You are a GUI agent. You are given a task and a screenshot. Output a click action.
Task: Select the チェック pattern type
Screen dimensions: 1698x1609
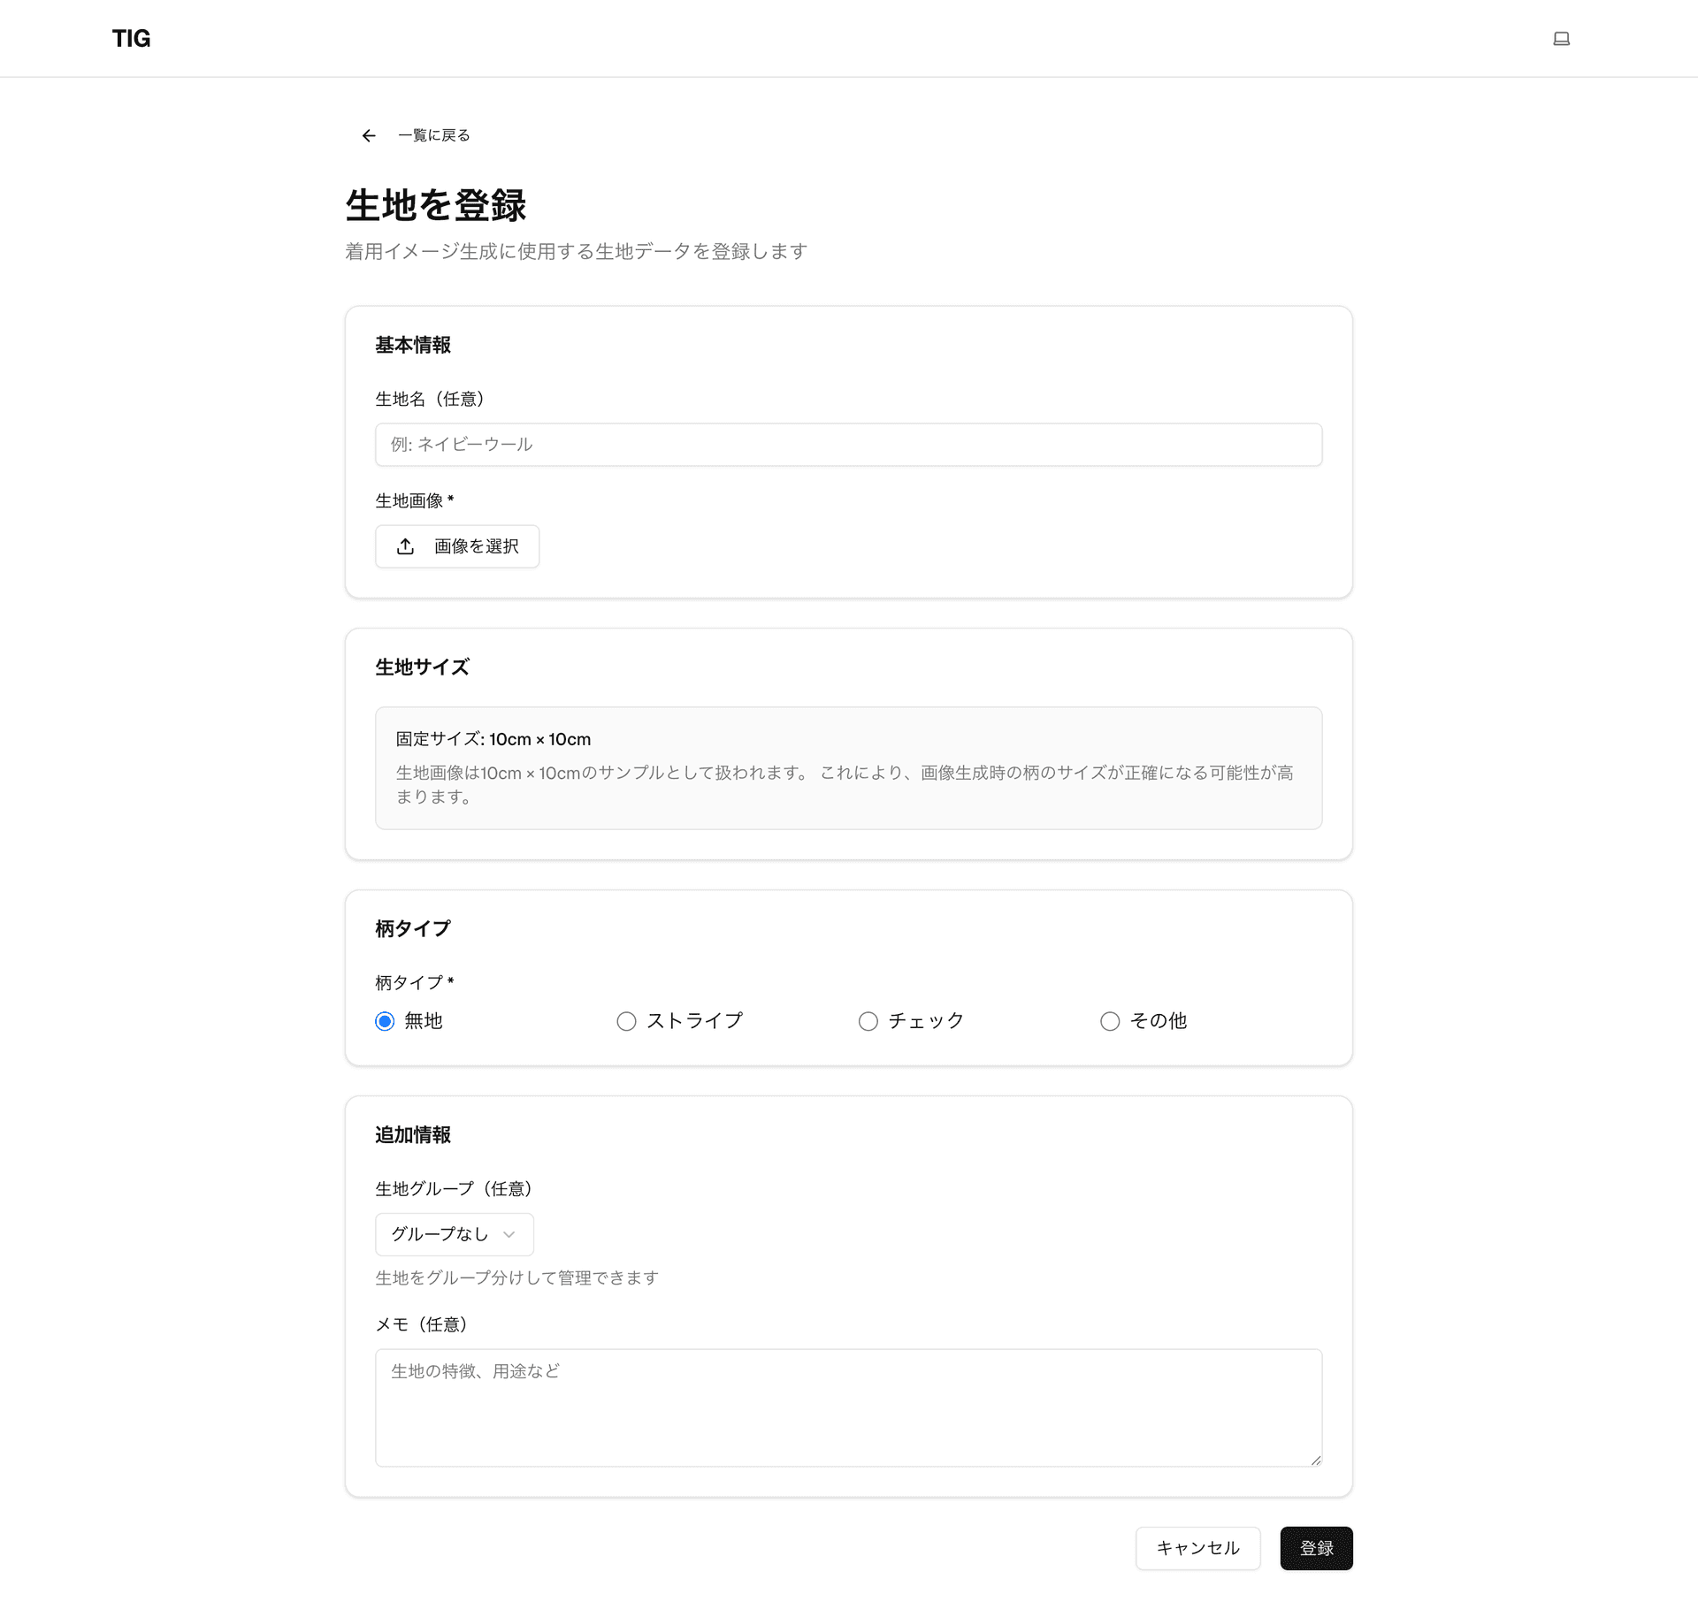868,1021
